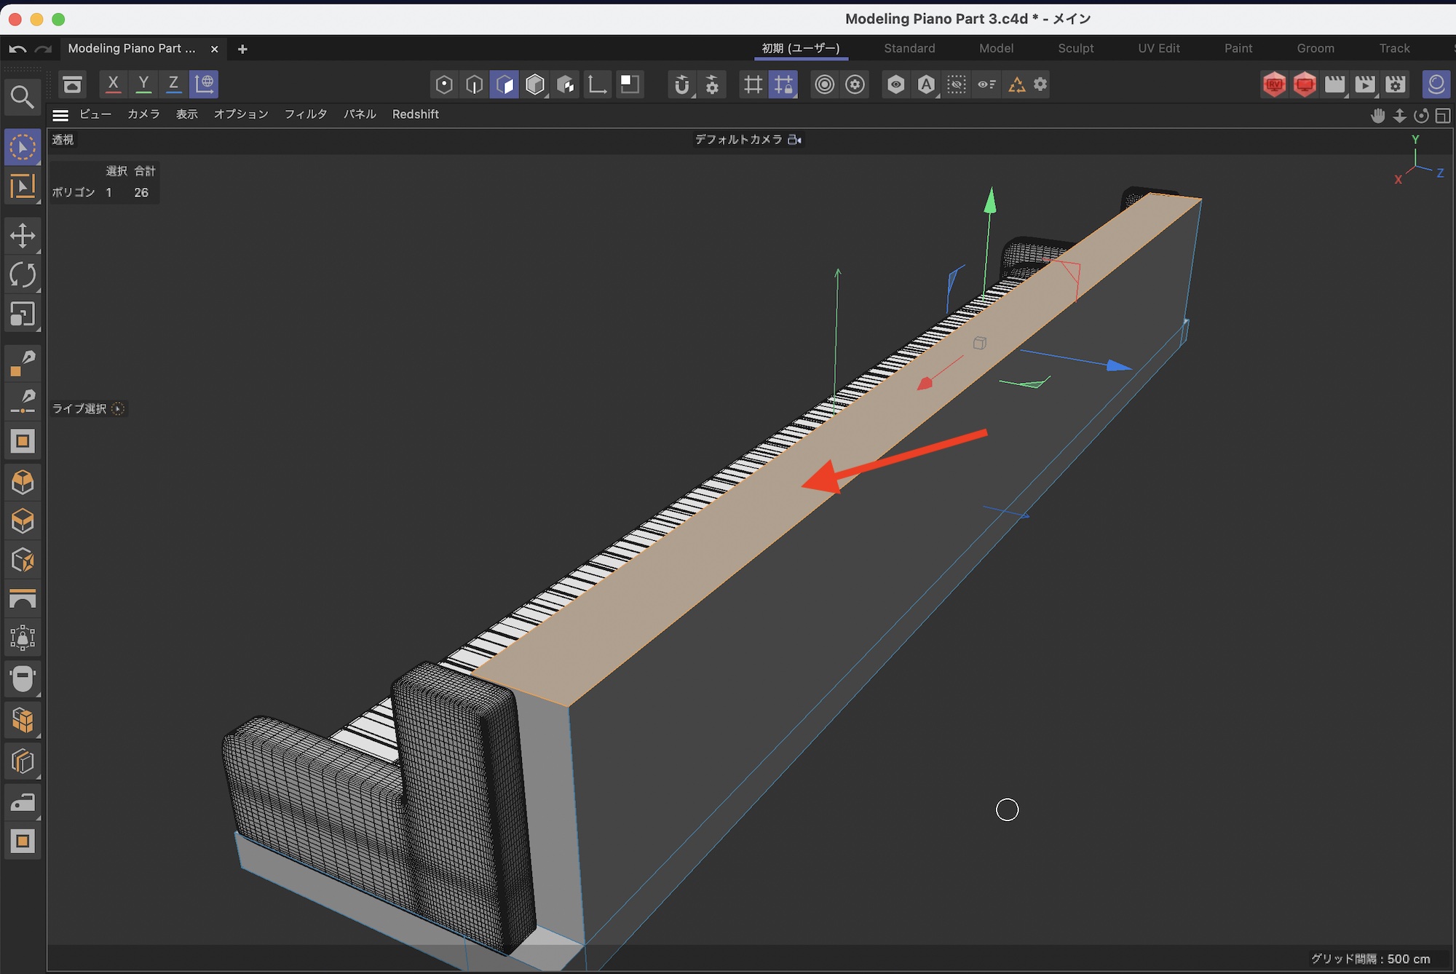Screen dimensions: 1456x974
Task: Select the Scale tool
Action: tap(23, 314)
